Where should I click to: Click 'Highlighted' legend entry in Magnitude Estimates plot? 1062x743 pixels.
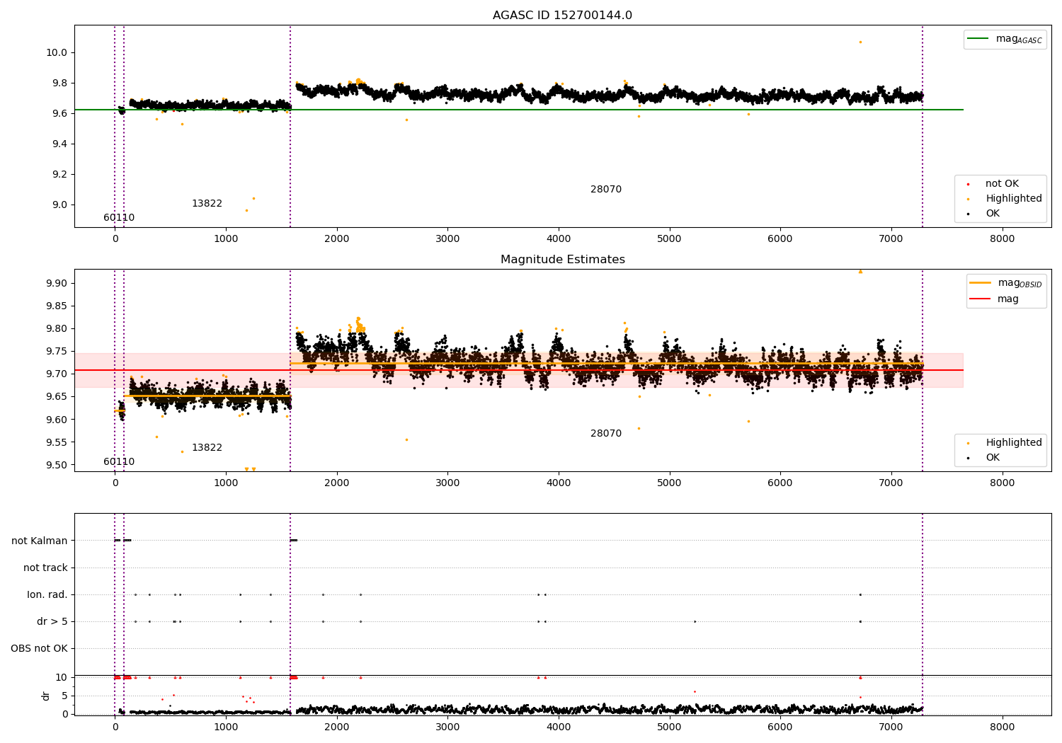[1013, 443]
